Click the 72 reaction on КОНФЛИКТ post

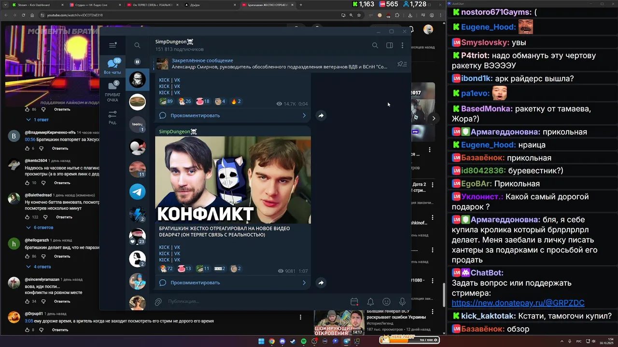pos(167,268)
